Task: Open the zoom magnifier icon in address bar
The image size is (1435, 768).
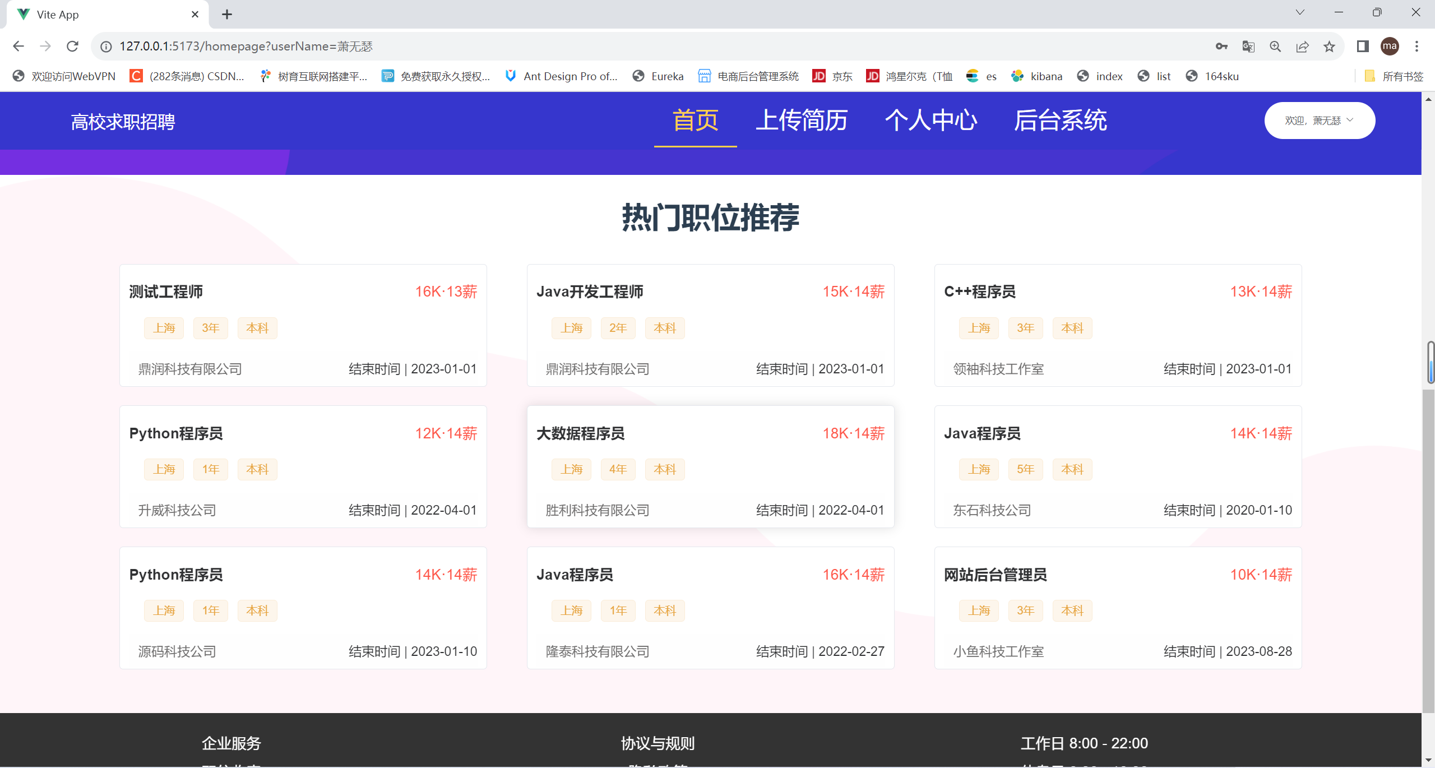Action: pos(1275,47)
